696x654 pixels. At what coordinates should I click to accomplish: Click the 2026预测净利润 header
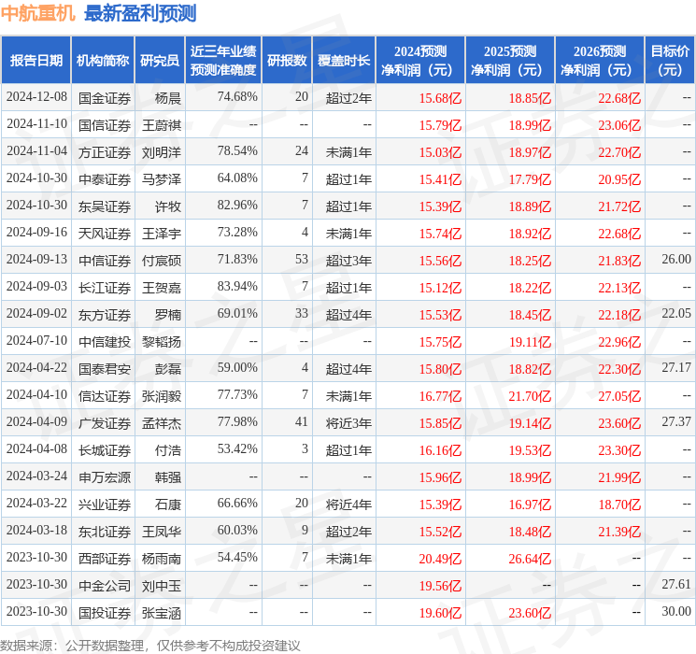pos(600,61)
